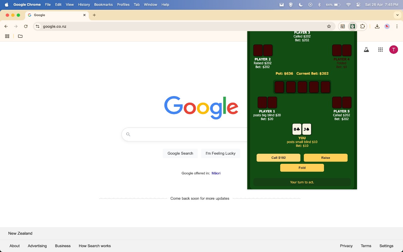Click the Raise button
Viewport: 403px width, 252px height.
(x=326, y=158)
